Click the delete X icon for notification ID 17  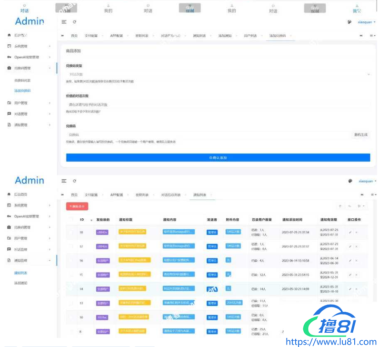tap(356, 246)
